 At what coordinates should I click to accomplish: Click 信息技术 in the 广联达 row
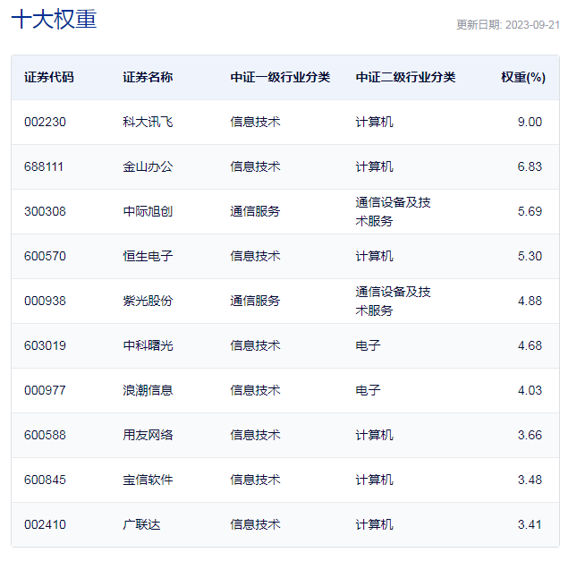[255, 524]
